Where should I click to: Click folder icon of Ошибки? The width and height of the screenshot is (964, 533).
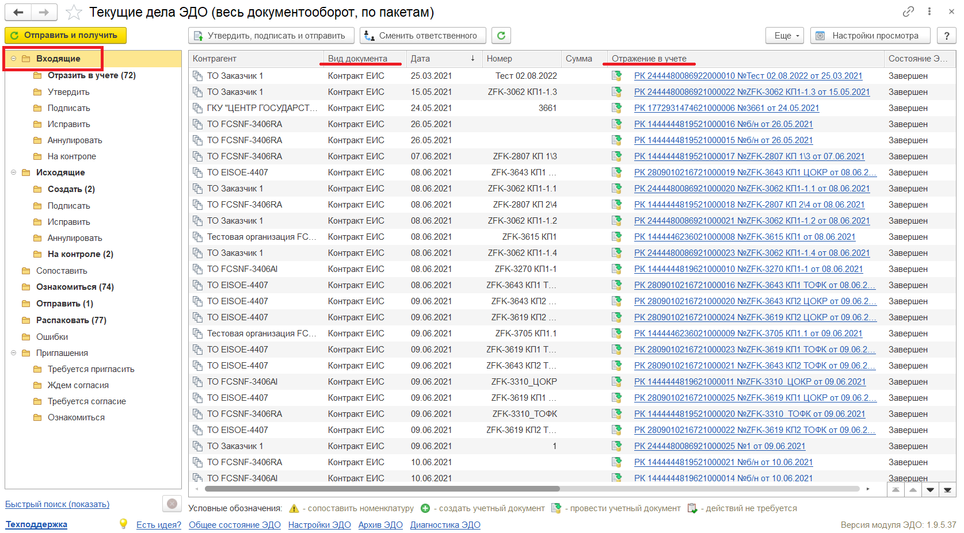[x=26, y=337]
